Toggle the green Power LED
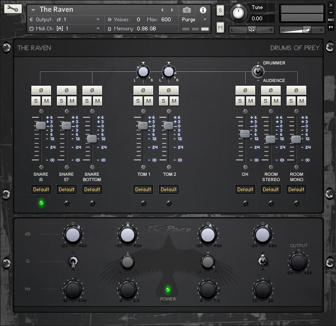This screenshot has height=326, width=336. [169, 290]
